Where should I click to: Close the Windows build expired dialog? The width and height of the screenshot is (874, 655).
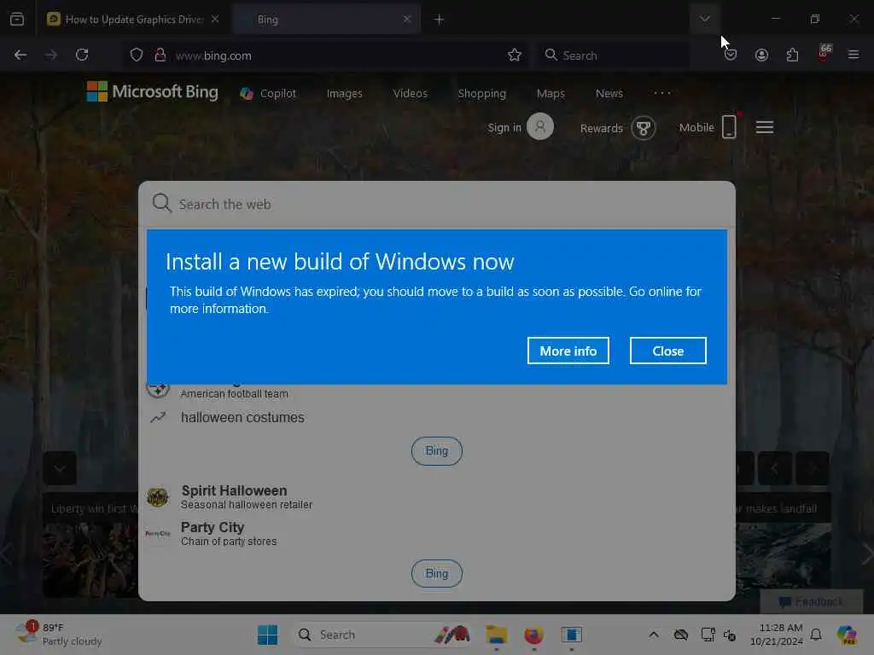[667, 351]
